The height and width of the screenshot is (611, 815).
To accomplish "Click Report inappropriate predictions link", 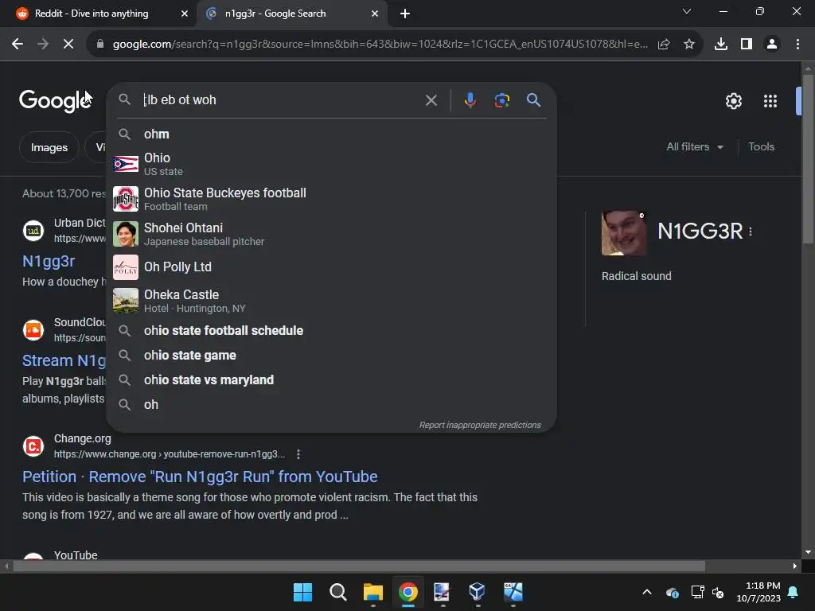I will click(x=480, y=425).
